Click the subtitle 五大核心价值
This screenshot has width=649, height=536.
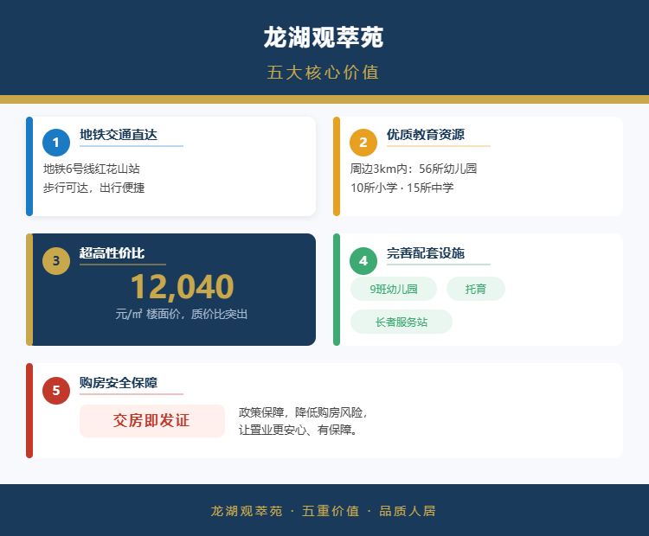[x=324, y=73]
